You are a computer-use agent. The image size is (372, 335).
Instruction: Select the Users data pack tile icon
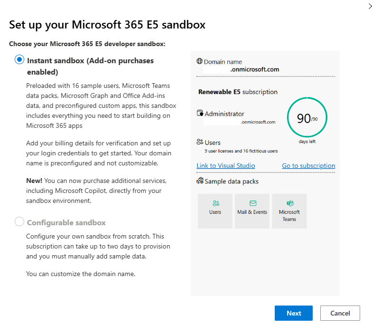point(215,203)
